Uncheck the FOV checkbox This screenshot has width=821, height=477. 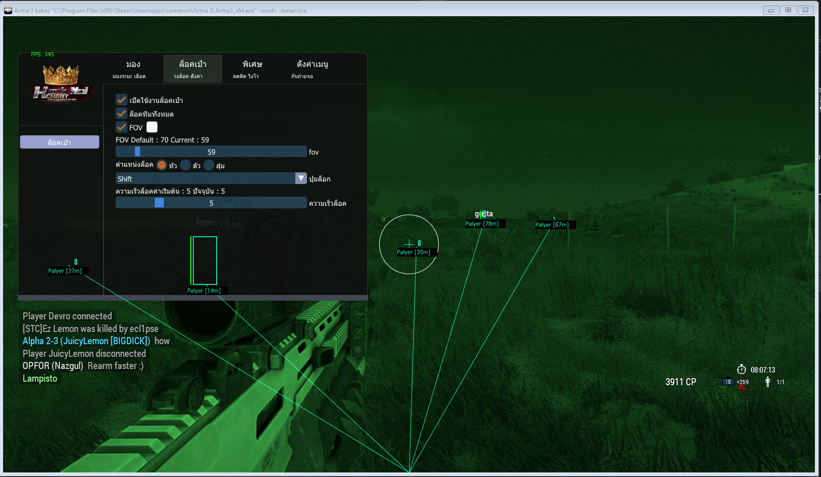pos(121,127)
